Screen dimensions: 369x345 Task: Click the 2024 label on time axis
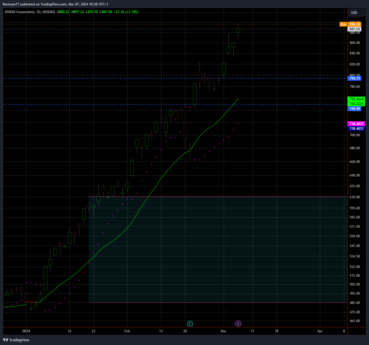[x=26, y=331]
